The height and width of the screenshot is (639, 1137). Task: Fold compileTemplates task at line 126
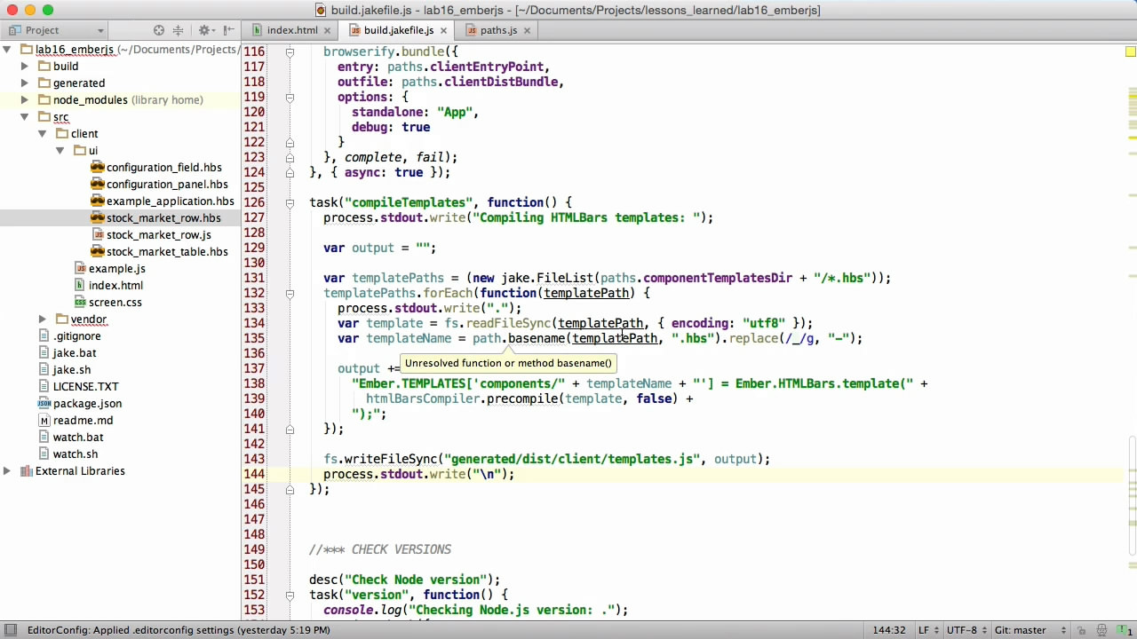pyautogui.click(x=290, y=203)
